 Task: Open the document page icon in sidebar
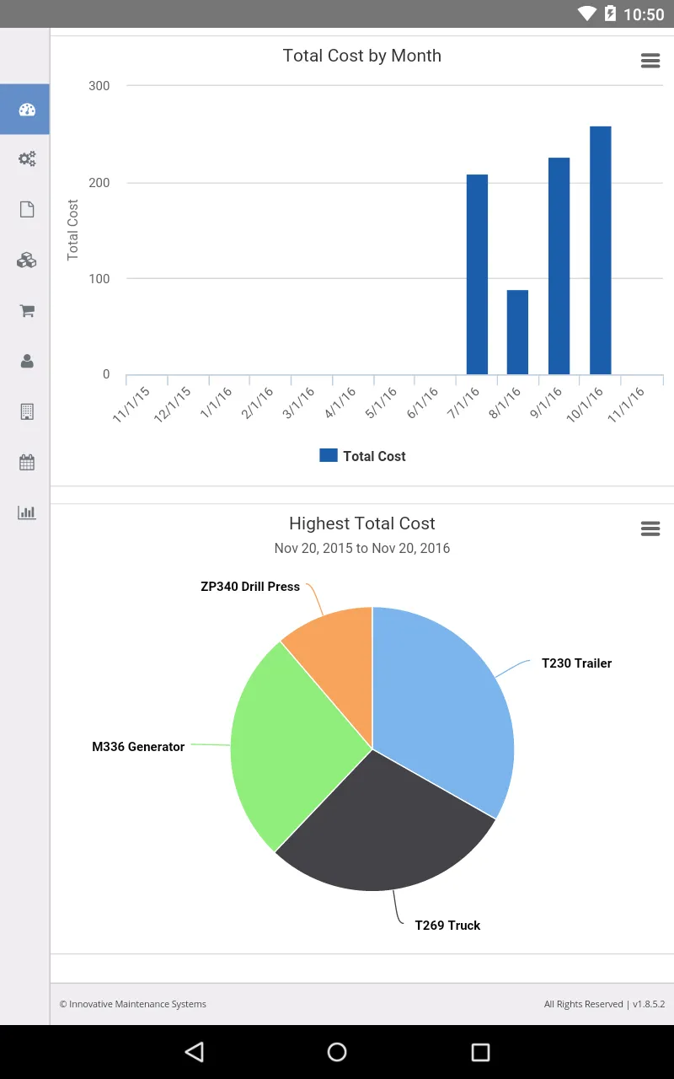pyautogui.click(x=26, y=210)
